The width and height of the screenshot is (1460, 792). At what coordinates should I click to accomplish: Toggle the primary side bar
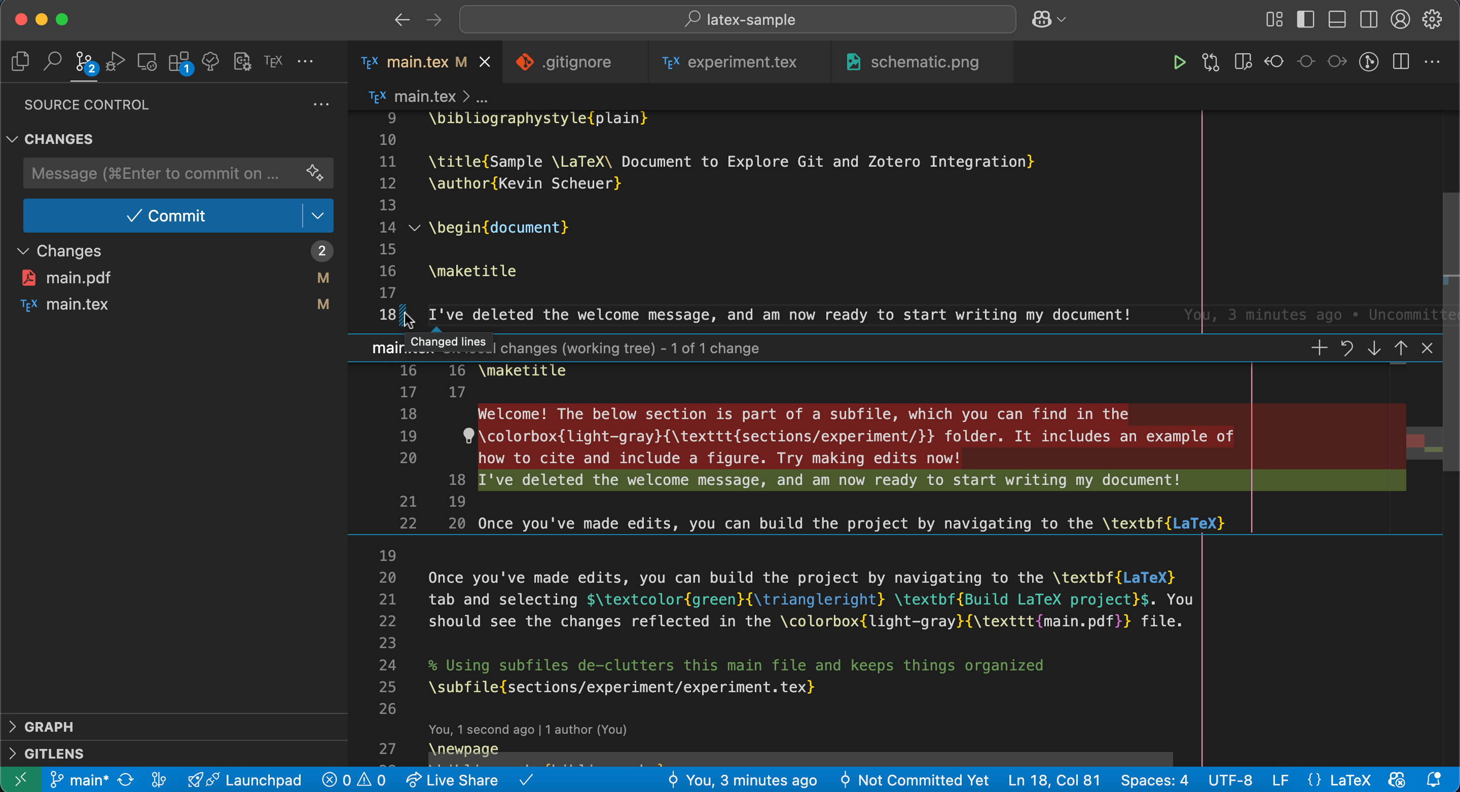click(x=1305, y=19)
